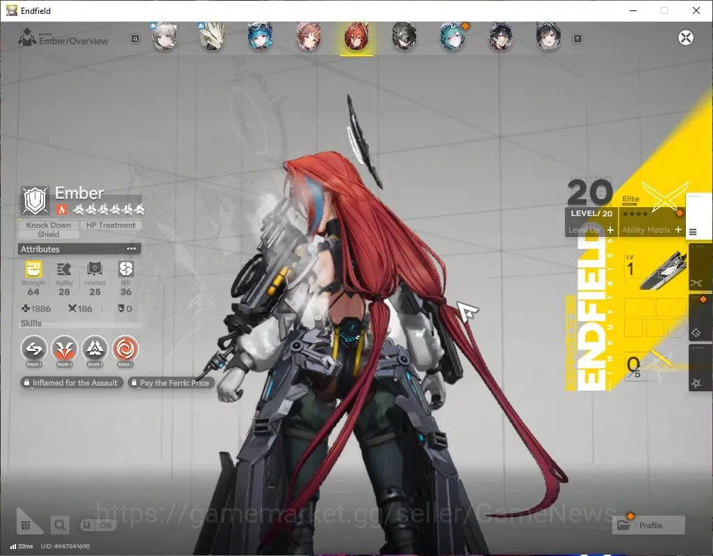Click the Endfield window title icon

11,10
